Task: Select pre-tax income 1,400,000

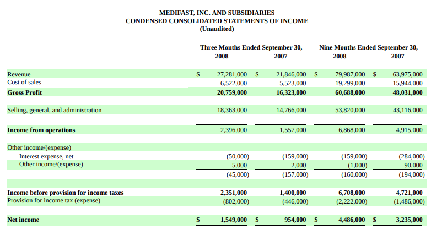Action: (293, 193)
